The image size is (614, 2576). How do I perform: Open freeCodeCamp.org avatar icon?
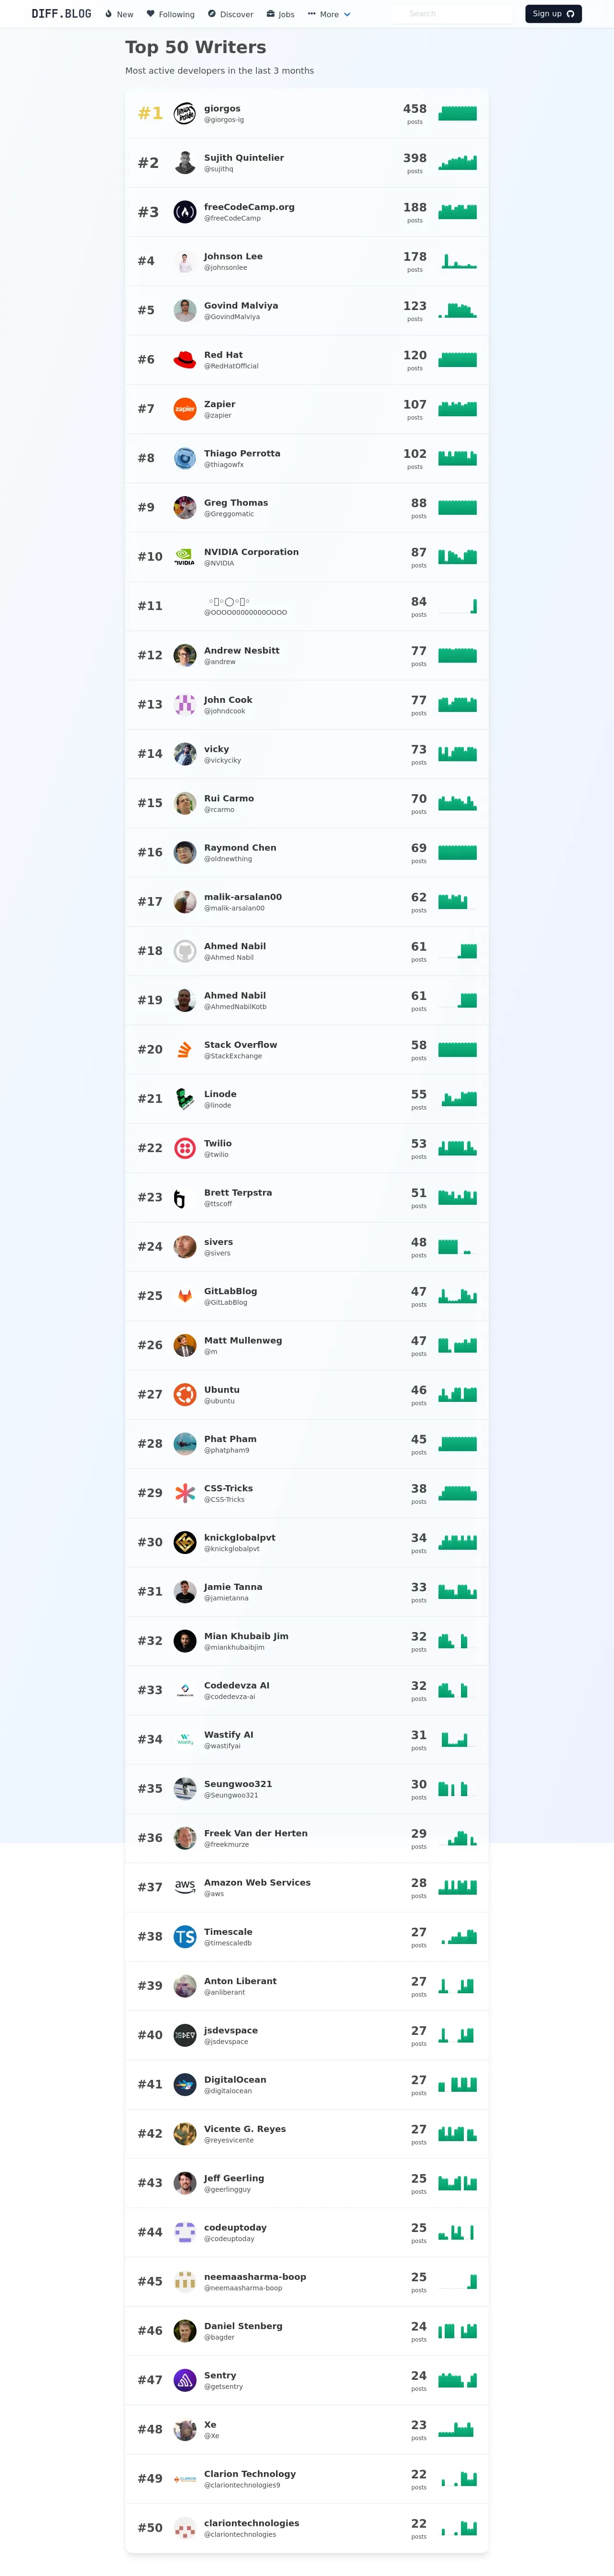point(185,212)
